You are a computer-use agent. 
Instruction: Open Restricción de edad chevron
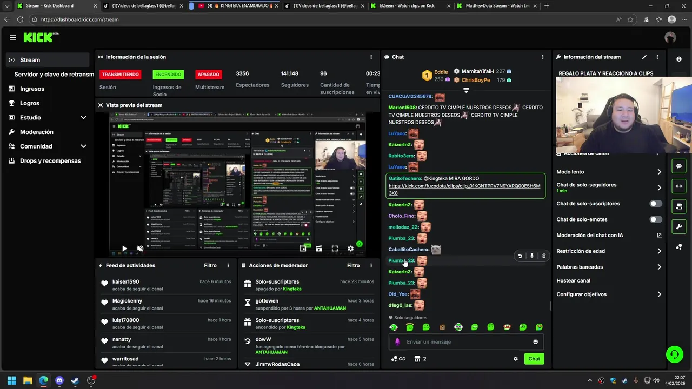coord(659,251)
